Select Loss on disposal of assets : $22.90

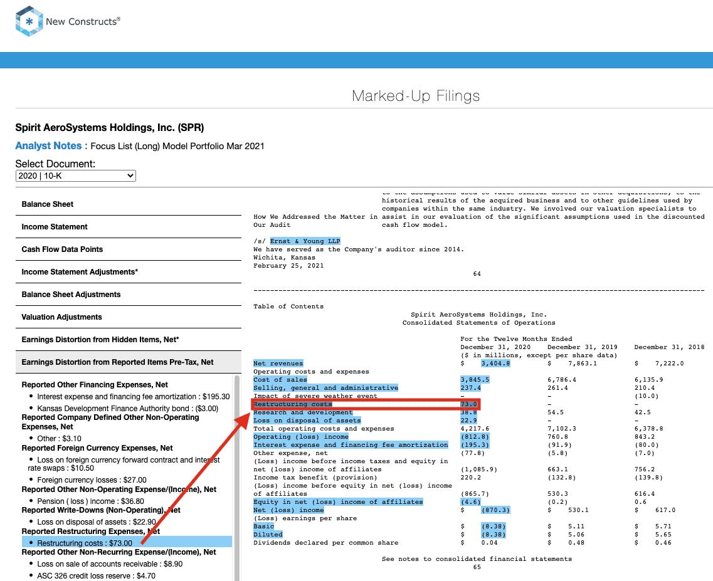point(97,522)
